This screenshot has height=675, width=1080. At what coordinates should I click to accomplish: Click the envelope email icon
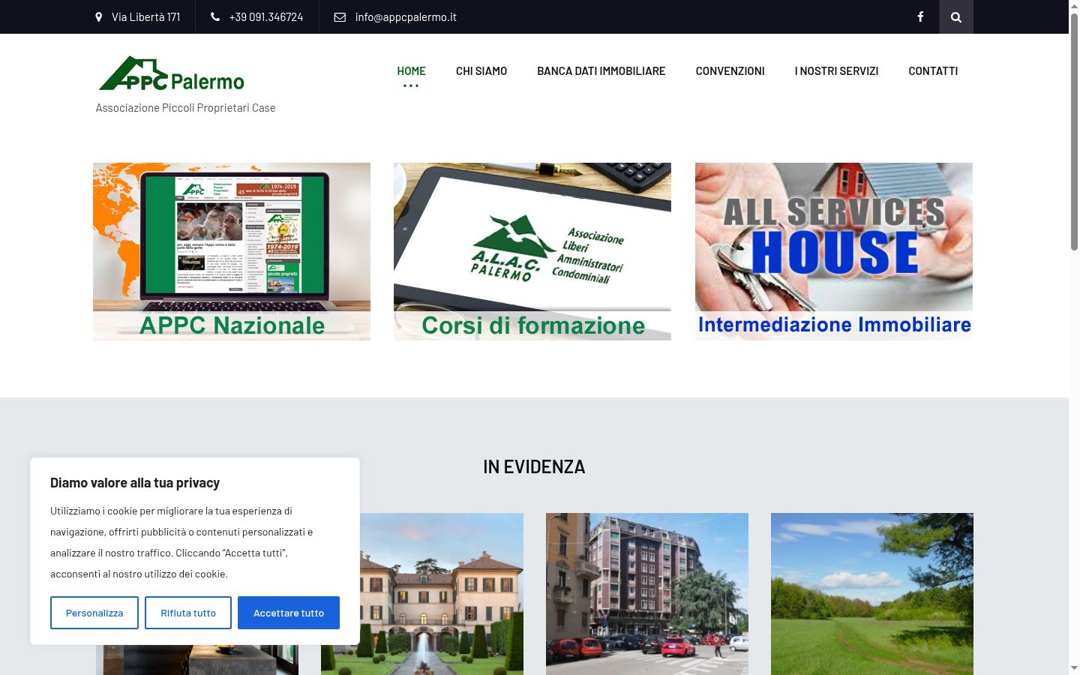coord(340,16)
